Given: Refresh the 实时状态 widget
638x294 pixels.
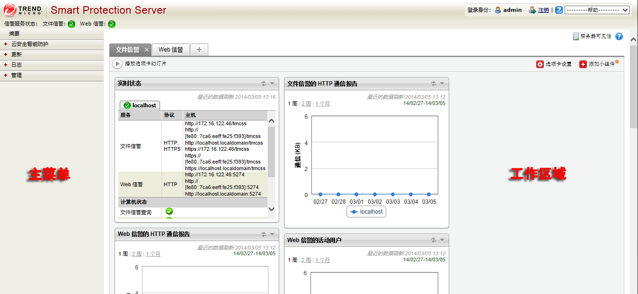Looking at the screenshot, I should coord(264,84).
